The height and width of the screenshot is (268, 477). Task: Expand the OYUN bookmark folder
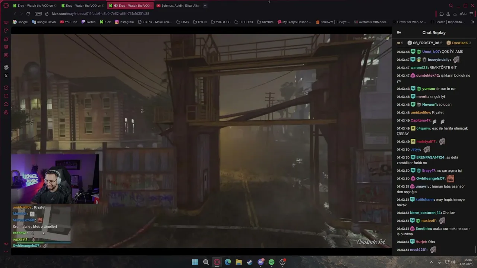(200, 22)
